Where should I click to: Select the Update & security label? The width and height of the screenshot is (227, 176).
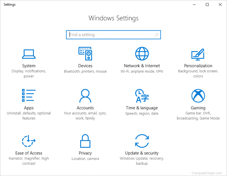coord(142,153)
